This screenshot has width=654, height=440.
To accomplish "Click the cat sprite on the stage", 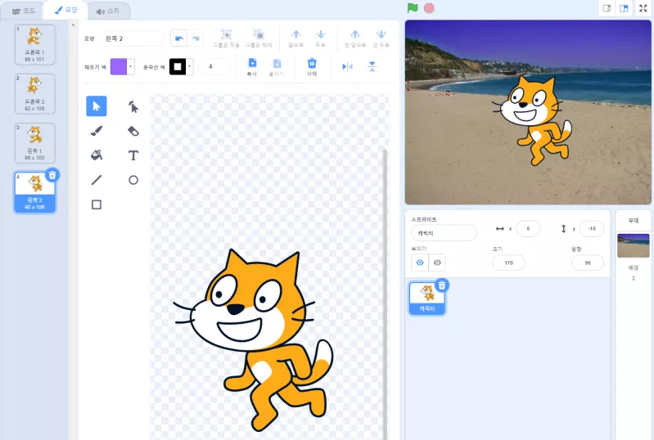I will click(533, 119).
